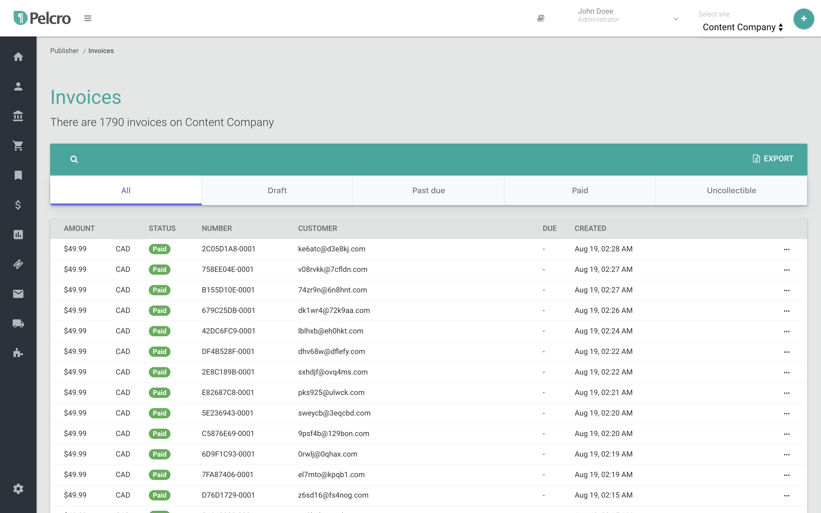The height and width of the screenshot is (513, 821).
Task: Open the shopping cart sidebar icon
Action: tap(18, 146)
